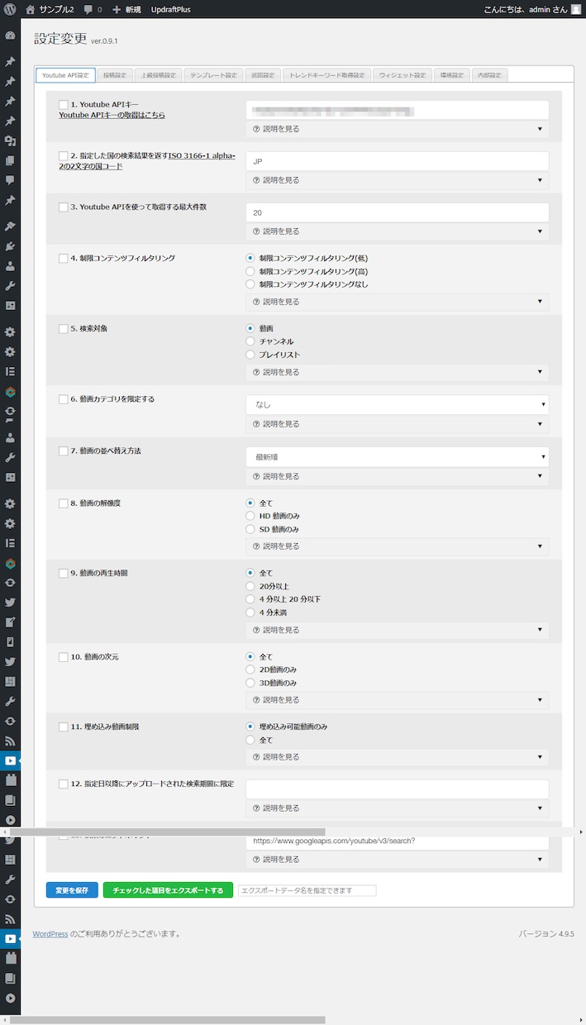Select 2D動画のみ dimension option
The width and height of the screenshot is (586, 1025).
point(250,670)
